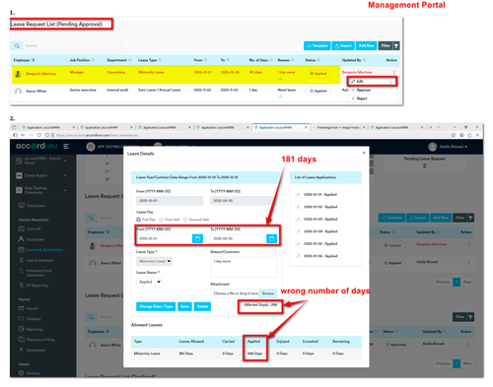Viewport: 493px width, 387px height.
Task: Switch to the Freeimage.host browser tab
Action: (x=338, y=127)
